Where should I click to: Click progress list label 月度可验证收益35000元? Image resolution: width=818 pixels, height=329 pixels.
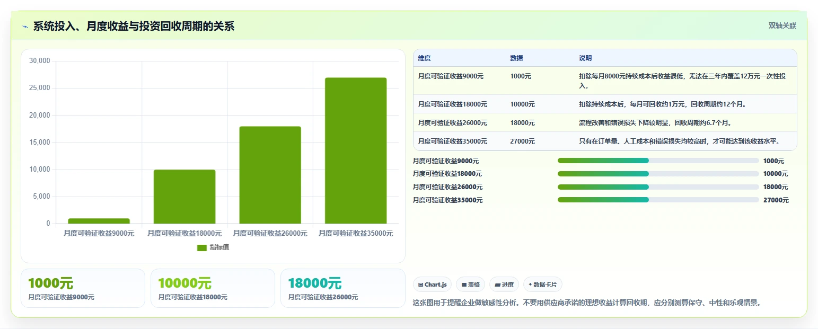447,200
